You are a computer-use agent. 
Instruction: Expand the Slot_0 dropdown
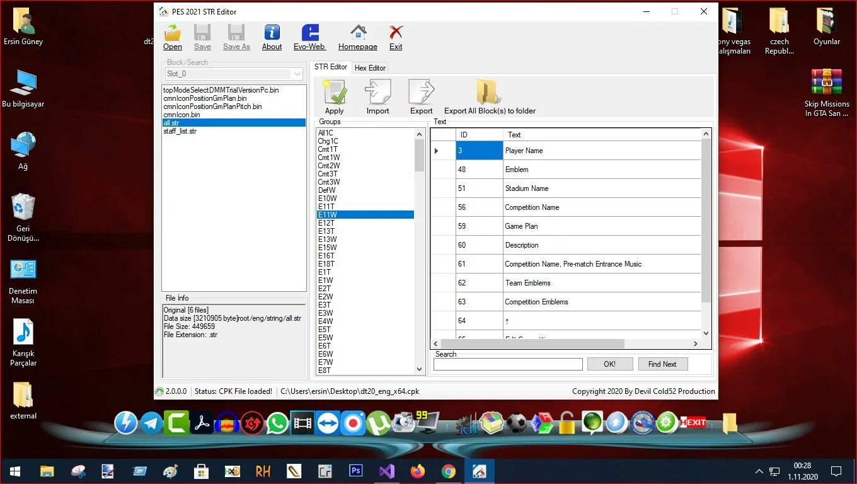point(298,74)
